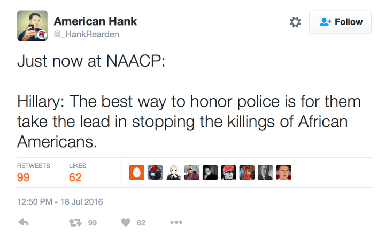Click the anime character avatar
The image size is (385, 234).
(x=173, y=172)
